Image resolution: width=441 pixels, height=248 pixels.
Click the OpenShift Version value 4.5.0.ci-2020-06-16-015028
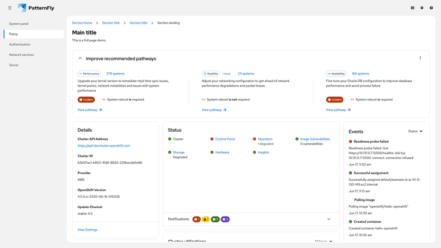(99, 197)
